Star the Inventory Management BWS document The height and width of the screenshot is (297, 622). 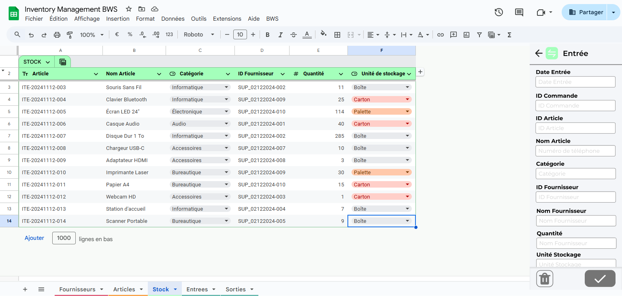click(128, 9)
